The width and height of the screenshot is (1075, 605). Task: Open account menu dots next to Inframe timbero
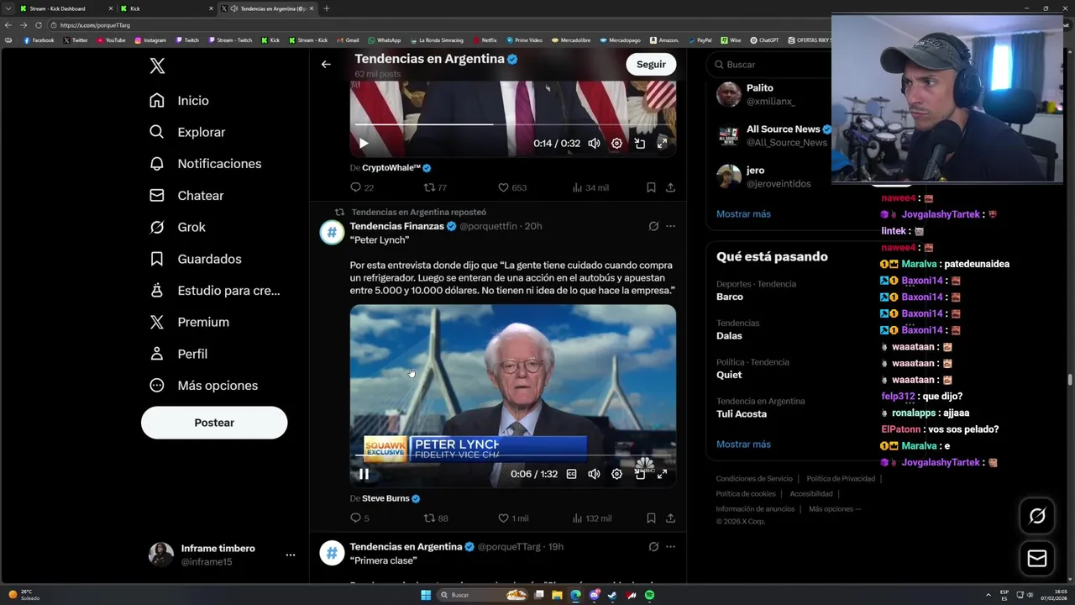pos(290,555)
